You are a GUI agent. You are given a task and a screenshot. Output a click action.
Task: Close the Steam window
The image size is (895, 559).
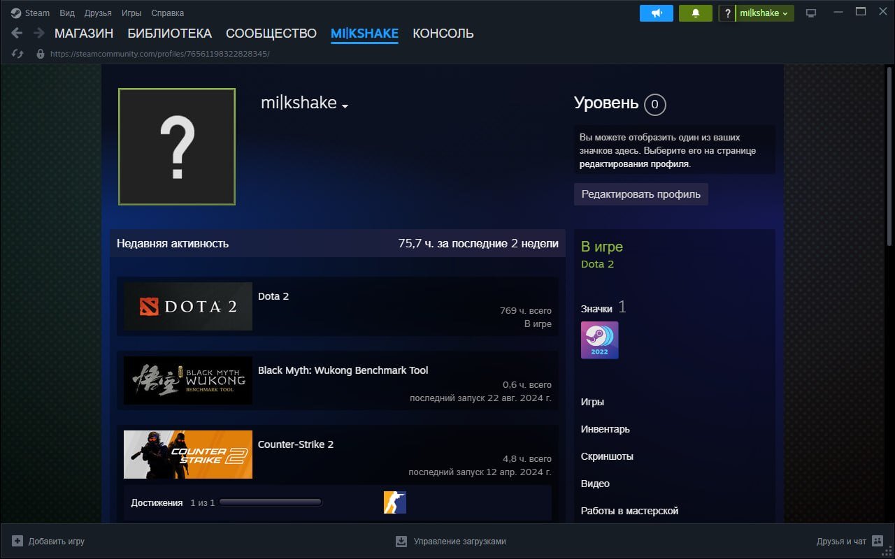(x=882, y=12)
